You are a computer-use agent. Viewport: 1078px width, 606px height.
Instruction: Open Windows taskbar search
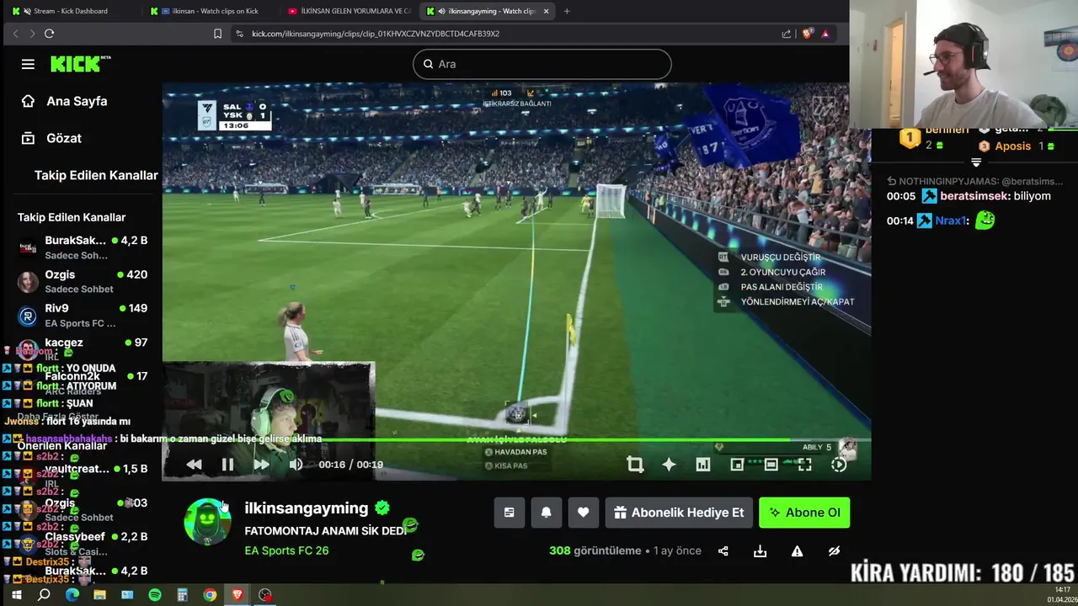44,595
